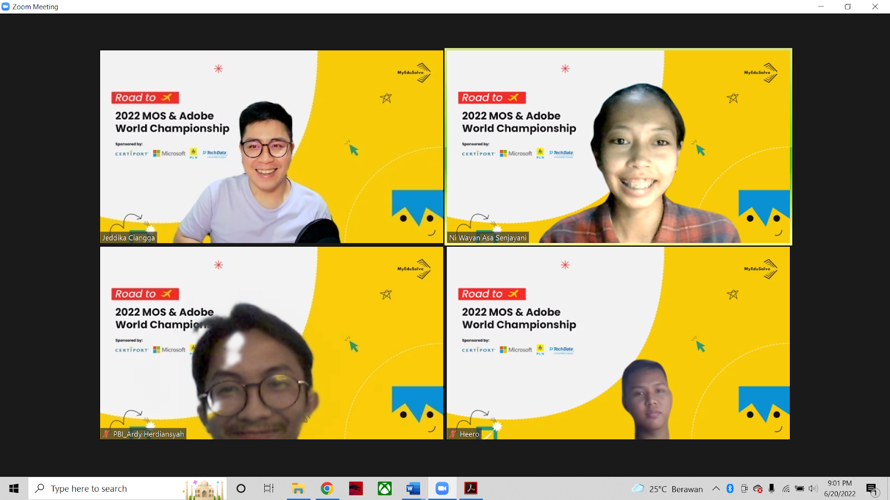This screenshot has width=890, height=500.
Task: Open the Xbox app from the taskbar
Action: tap(385, 488)
